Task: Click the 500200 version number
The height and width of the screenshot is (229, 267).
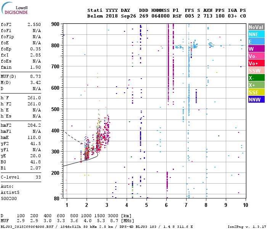Action: point(9,199)
